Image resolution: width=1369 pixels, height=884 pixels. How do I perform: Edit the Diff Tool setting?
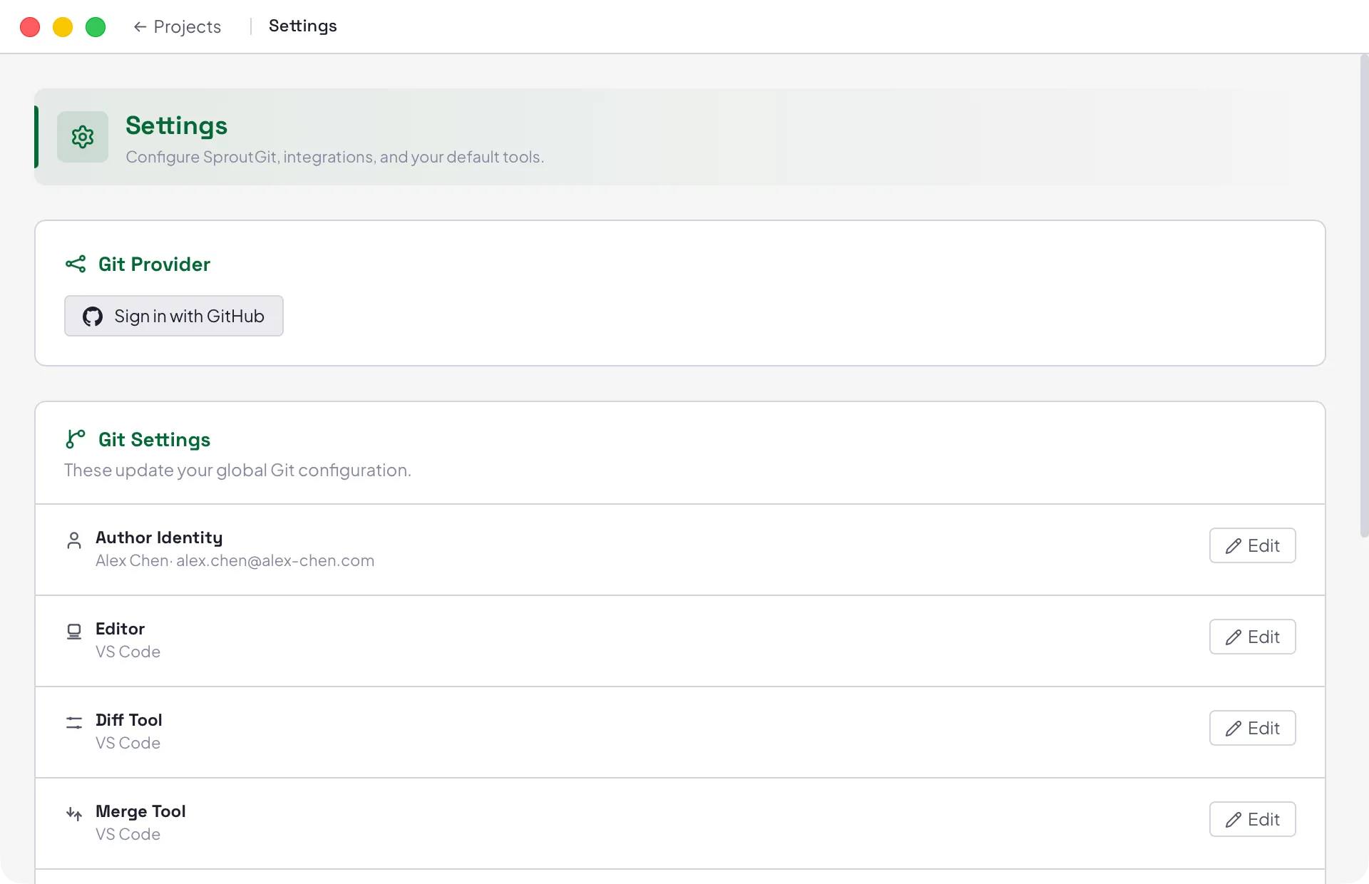coord(1252,728)
